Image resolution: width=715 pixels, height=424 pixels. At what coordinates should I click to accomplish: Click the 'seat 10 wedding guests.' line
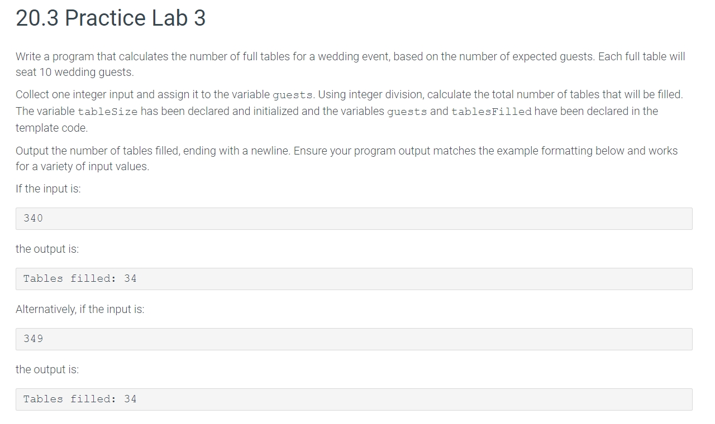click(x=75, y=72)
